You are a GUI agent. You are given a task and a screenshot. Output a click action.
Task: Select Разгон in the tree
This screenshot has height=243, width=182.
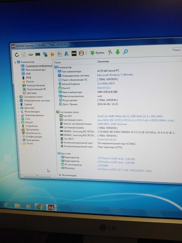[x=28, y=81]
